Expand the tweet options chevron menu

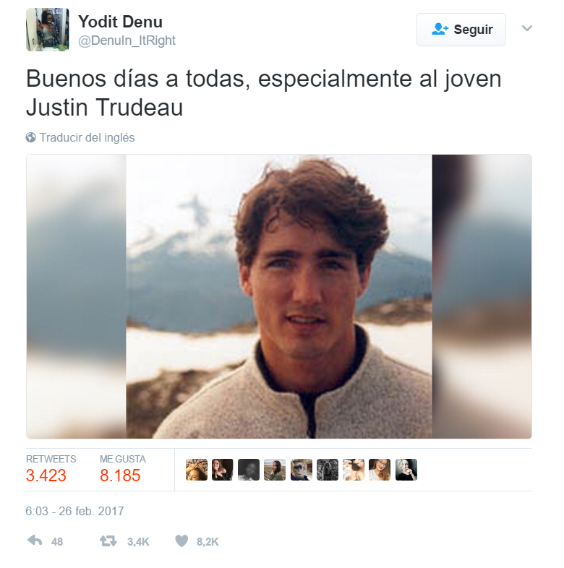pyautogui.click(x=526, y=28)
